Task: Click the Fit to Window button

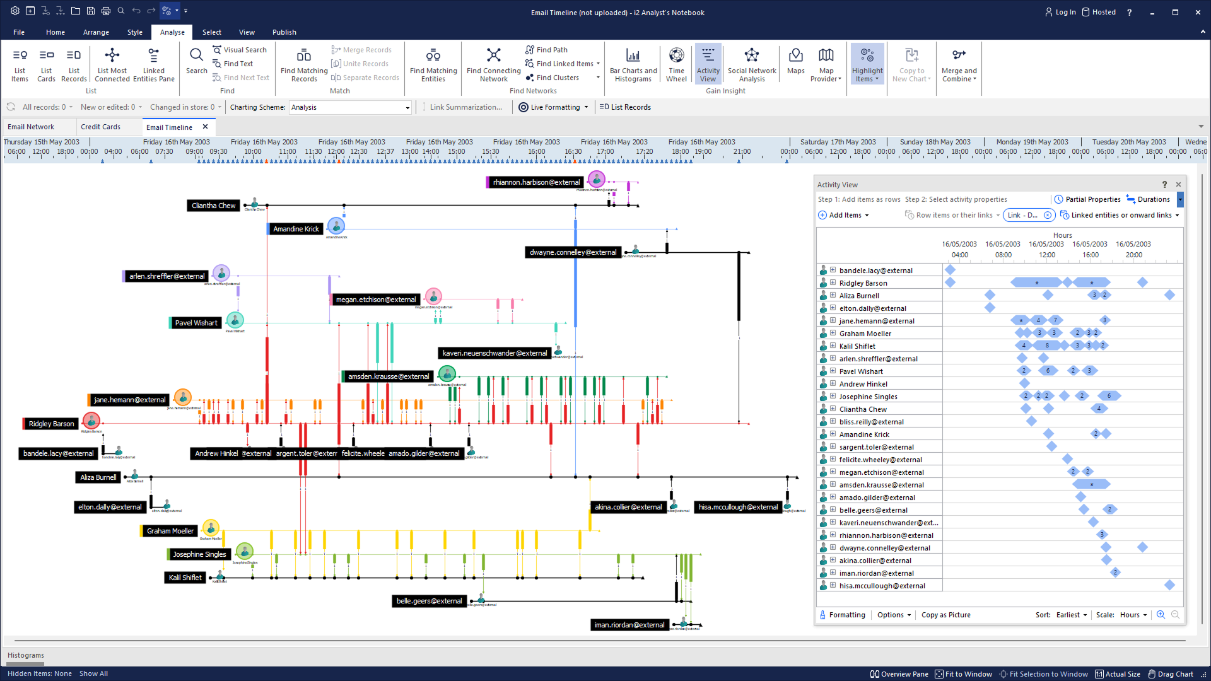Action: [x=963, y=674]
